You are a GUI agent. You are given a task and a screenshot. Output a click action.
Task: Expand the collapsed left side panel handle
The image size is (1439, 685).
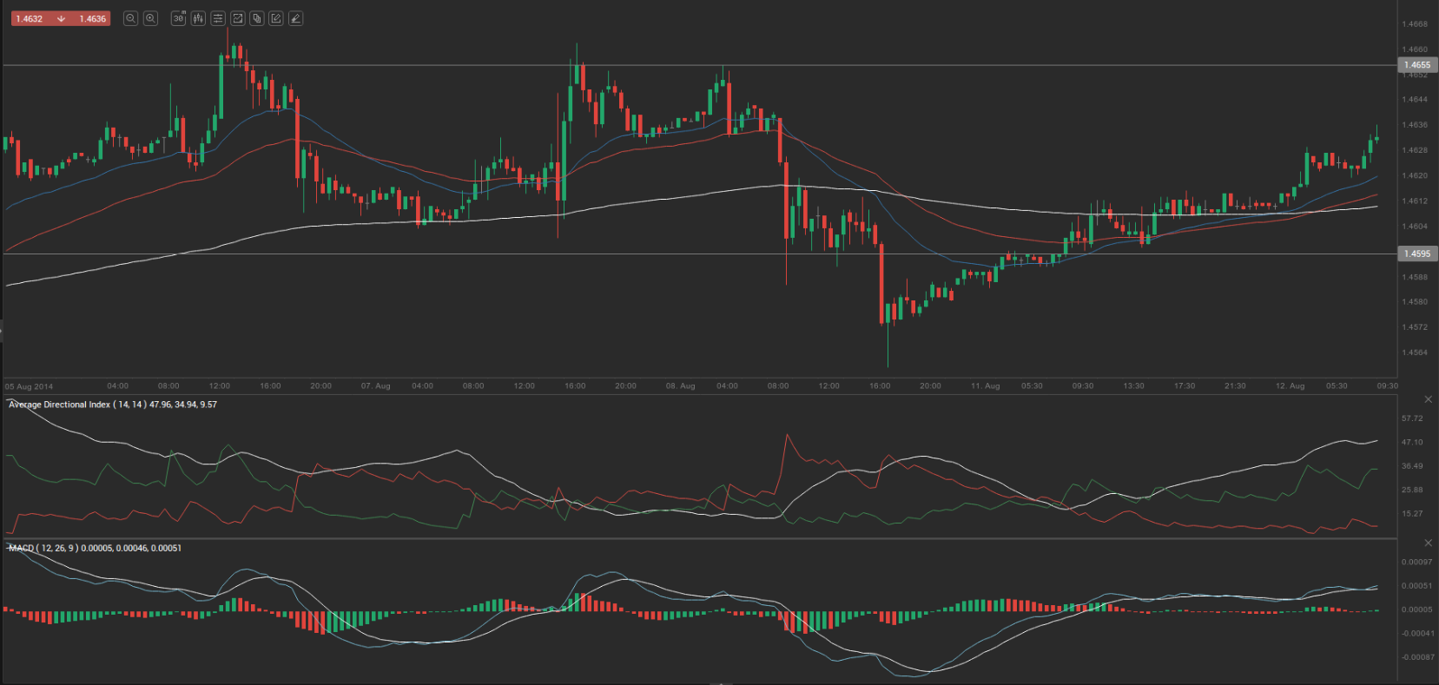pos(2,330)
